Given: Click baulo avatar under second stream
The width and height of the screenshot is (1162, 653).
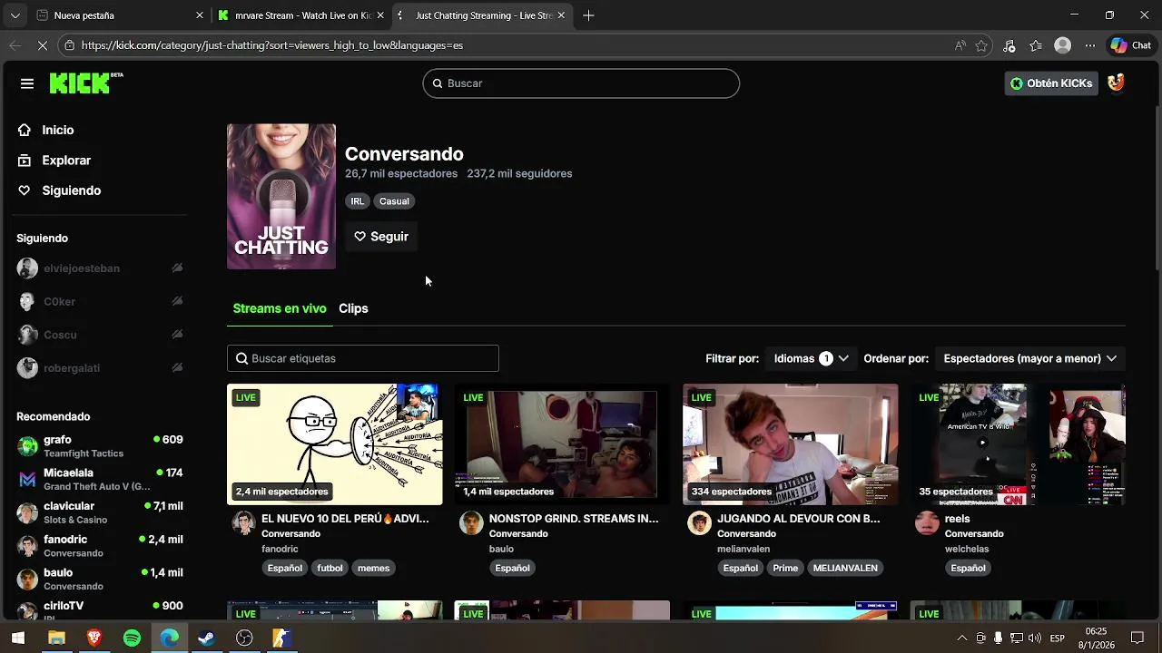Looking at the screenshot, I should tap(470, 522).
